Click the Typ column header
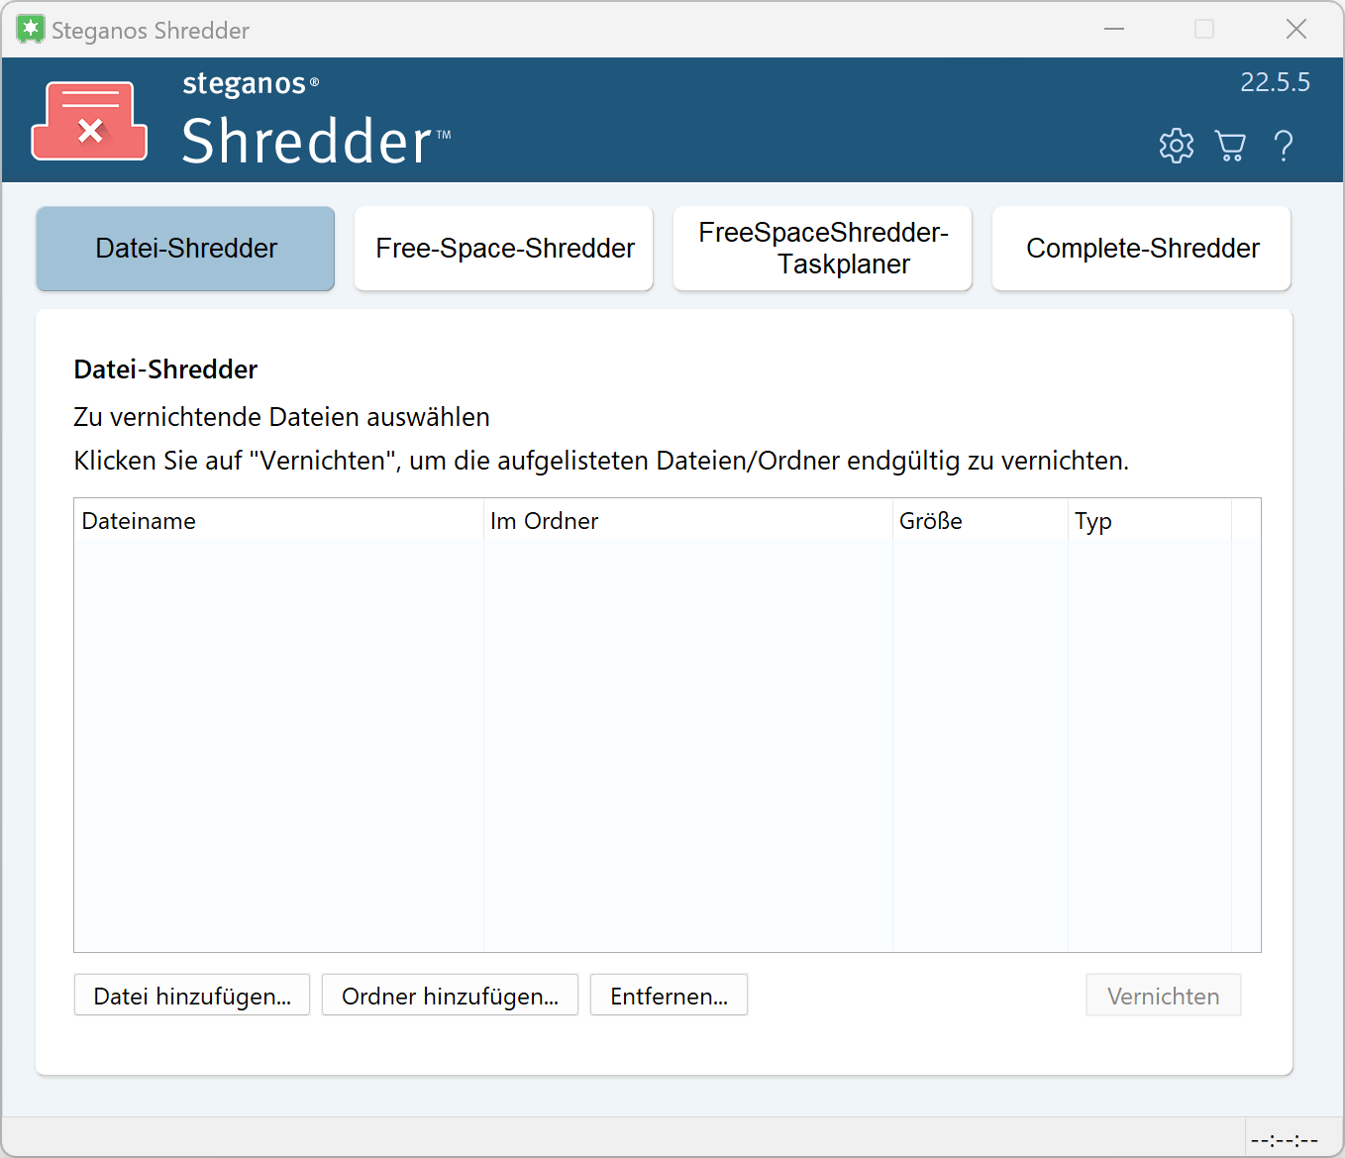Image resolution: width=1345 pixels, height=1158 pixels. click(1093, 520)
